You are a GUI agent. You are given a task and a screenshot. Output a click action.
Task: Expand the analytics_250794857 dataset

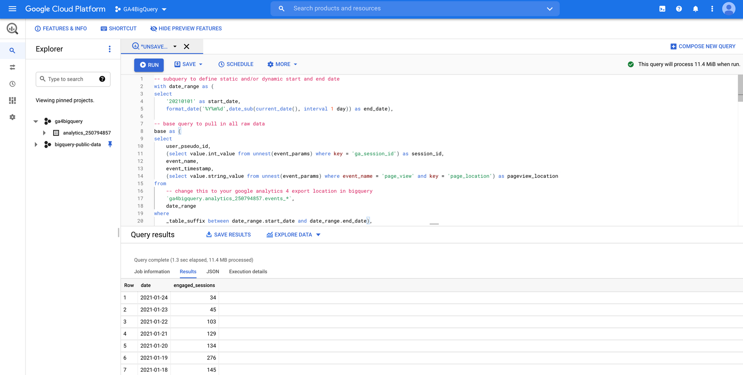pos(44,133)
